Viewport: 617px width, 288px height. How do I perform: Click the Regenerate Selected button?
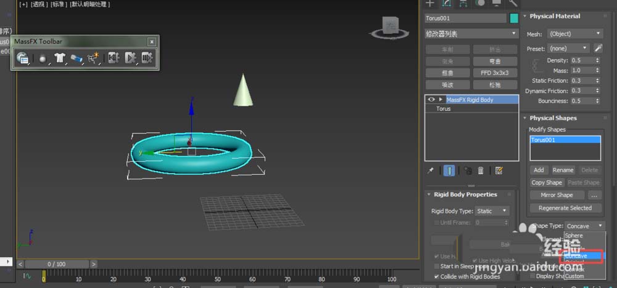click(565, 208)
